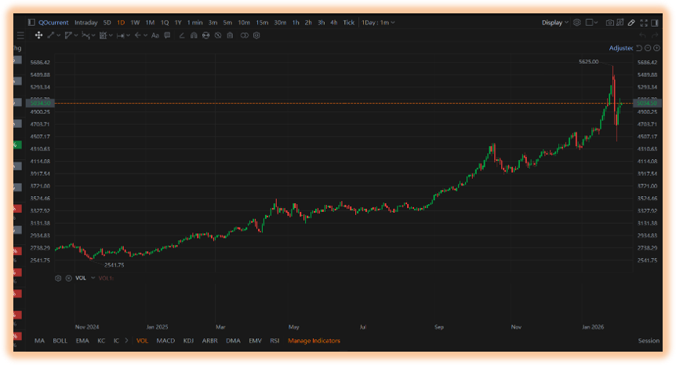The image size is (676, 365).
Task: Switch to the 1W timeframe
Action: tap(135, 23)
